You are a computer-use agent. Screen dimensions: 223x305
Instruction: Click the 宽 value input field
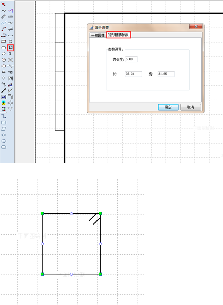[166, 74]
